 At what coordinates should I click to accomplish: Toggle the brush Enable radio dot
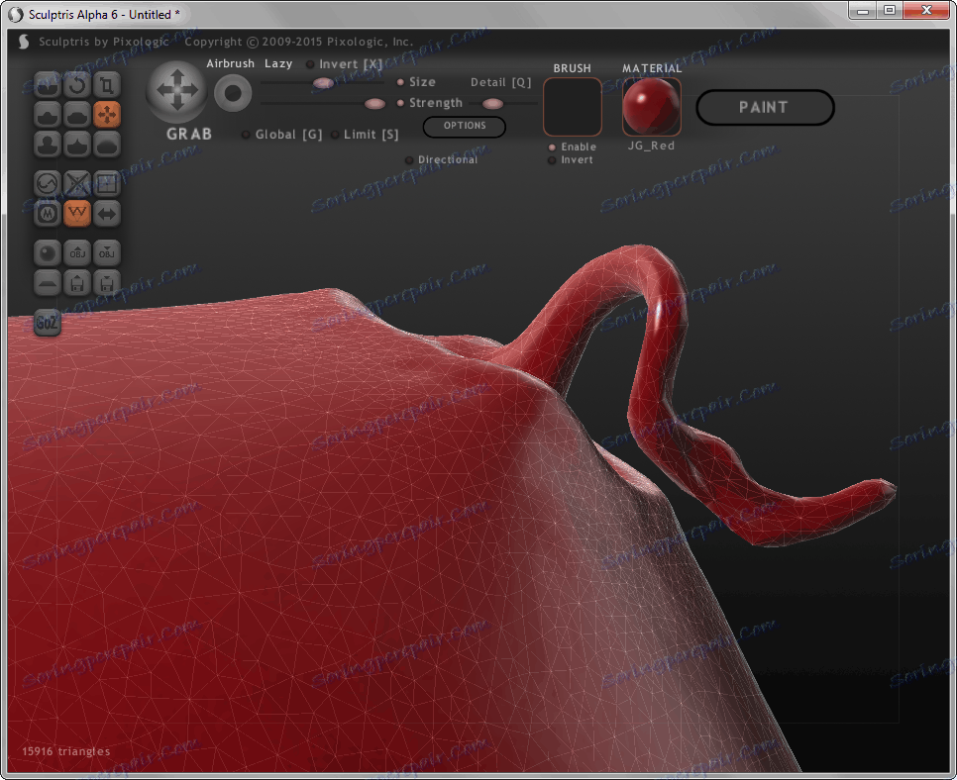pos(552,147)
